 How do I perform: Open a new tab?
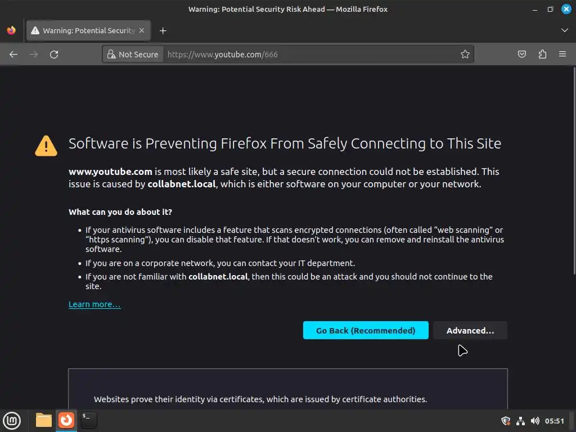[163, 30]
